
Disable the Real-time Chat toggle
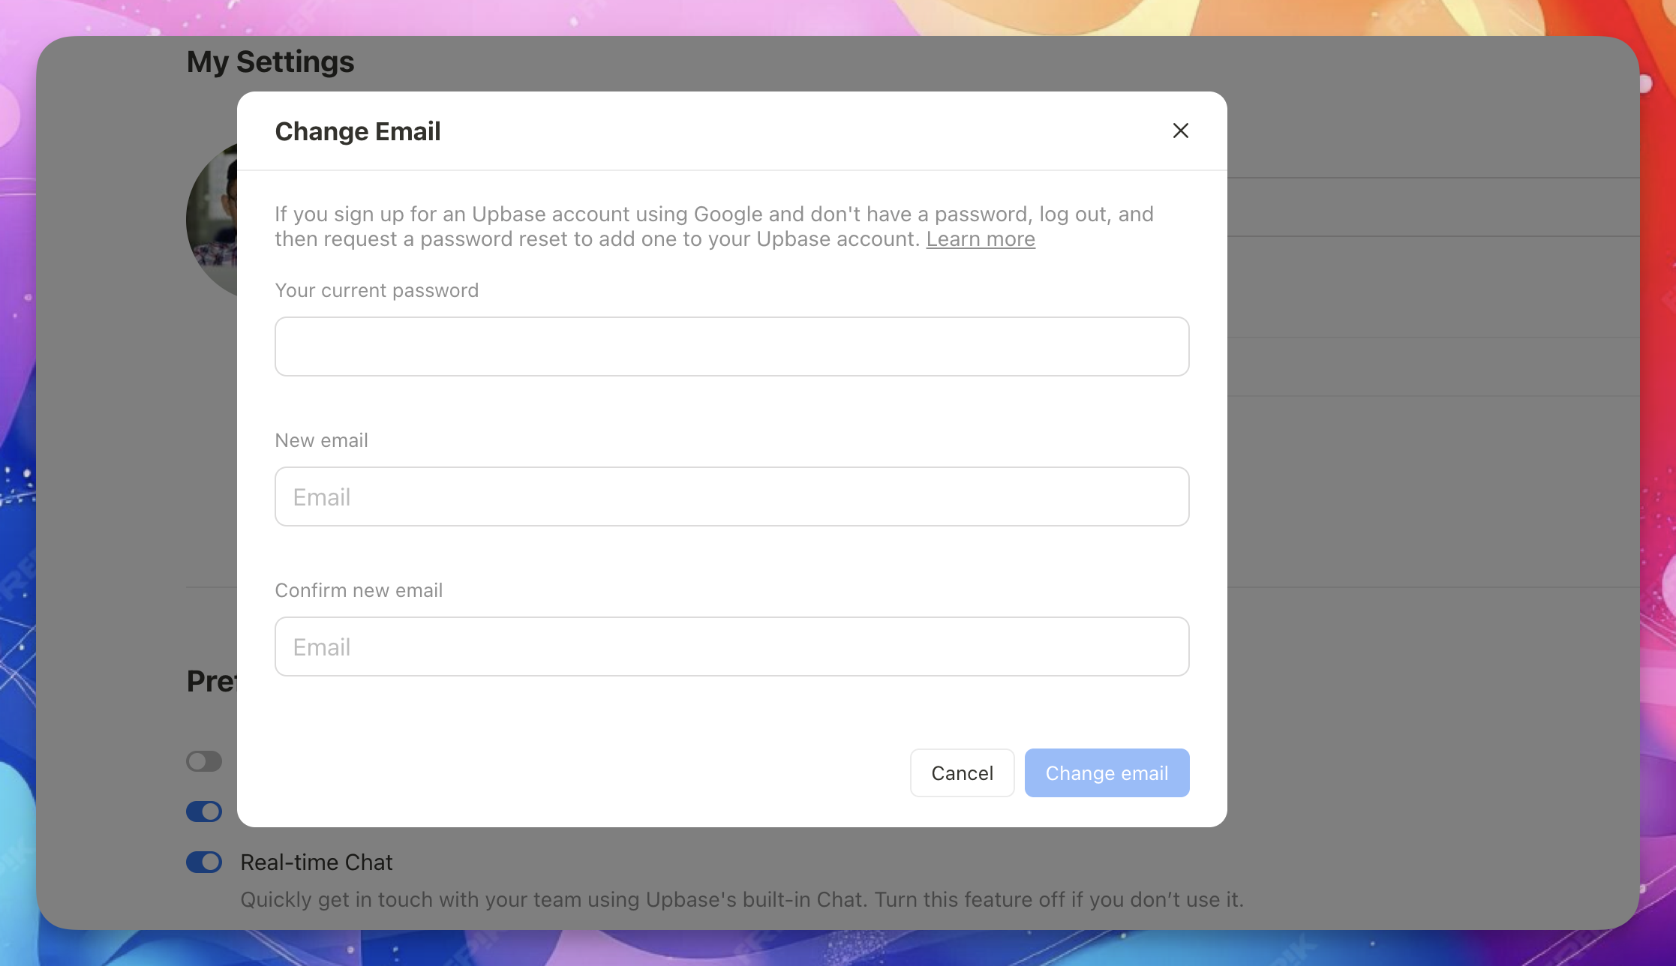click(x=204, y=862)
